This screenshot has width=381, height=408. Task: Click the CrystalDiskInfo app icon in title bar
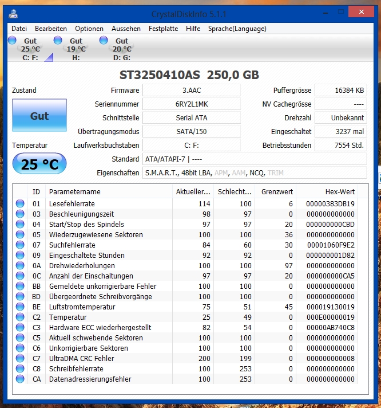tap(13, 14)
